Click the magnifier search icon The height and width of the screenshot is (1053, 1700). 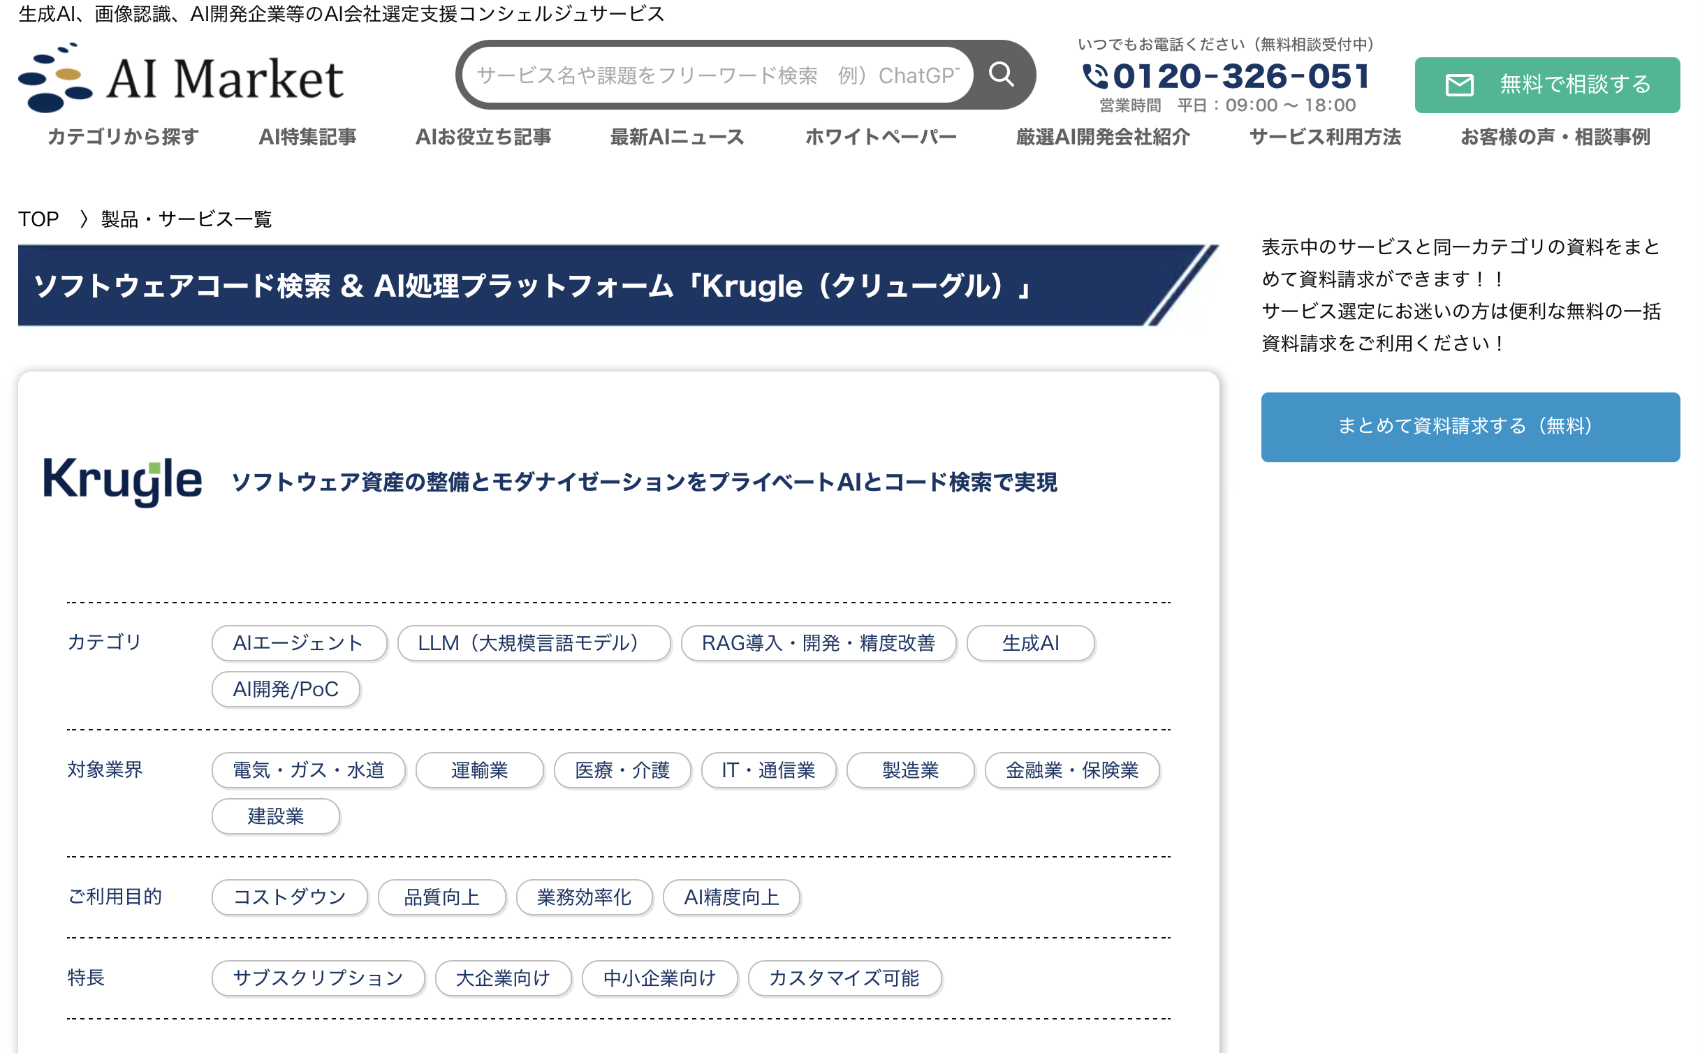click(1002, 74)
